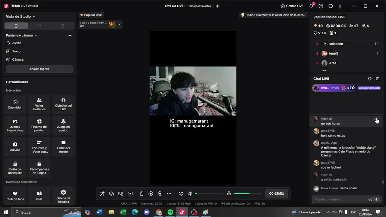Open the audio mixer settings icon
Screen dimensions: 386x217
[x=181, y=194]
